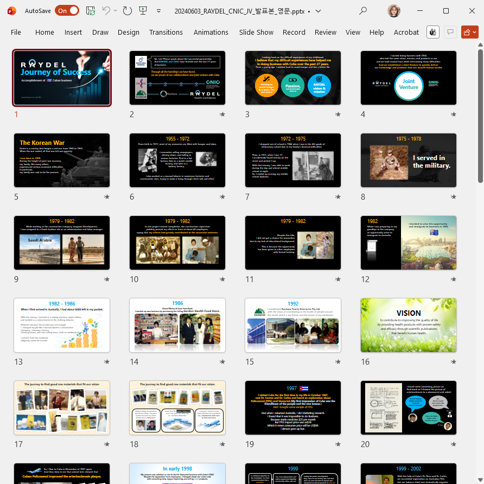Click transition star icon under slide 3
The image size is (484, 484).
338,114
